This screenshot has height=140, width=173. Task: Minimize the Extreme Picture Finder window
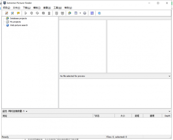point(149,3)
